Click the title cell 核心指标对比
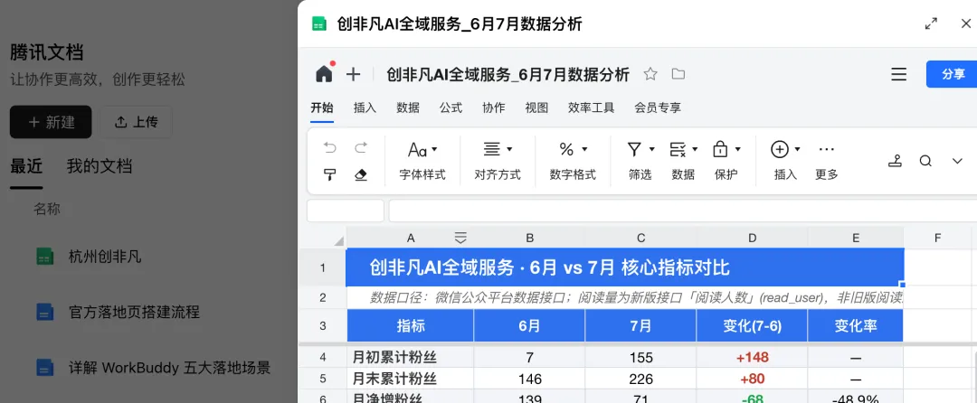 pos(625,268)
